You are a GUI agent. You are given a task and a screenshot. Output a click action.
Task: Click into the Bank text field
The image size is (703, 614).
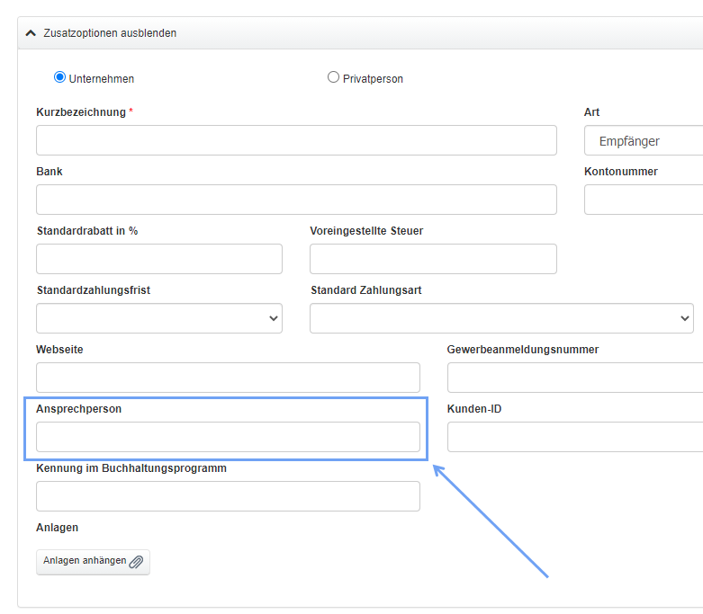(296, 200)
